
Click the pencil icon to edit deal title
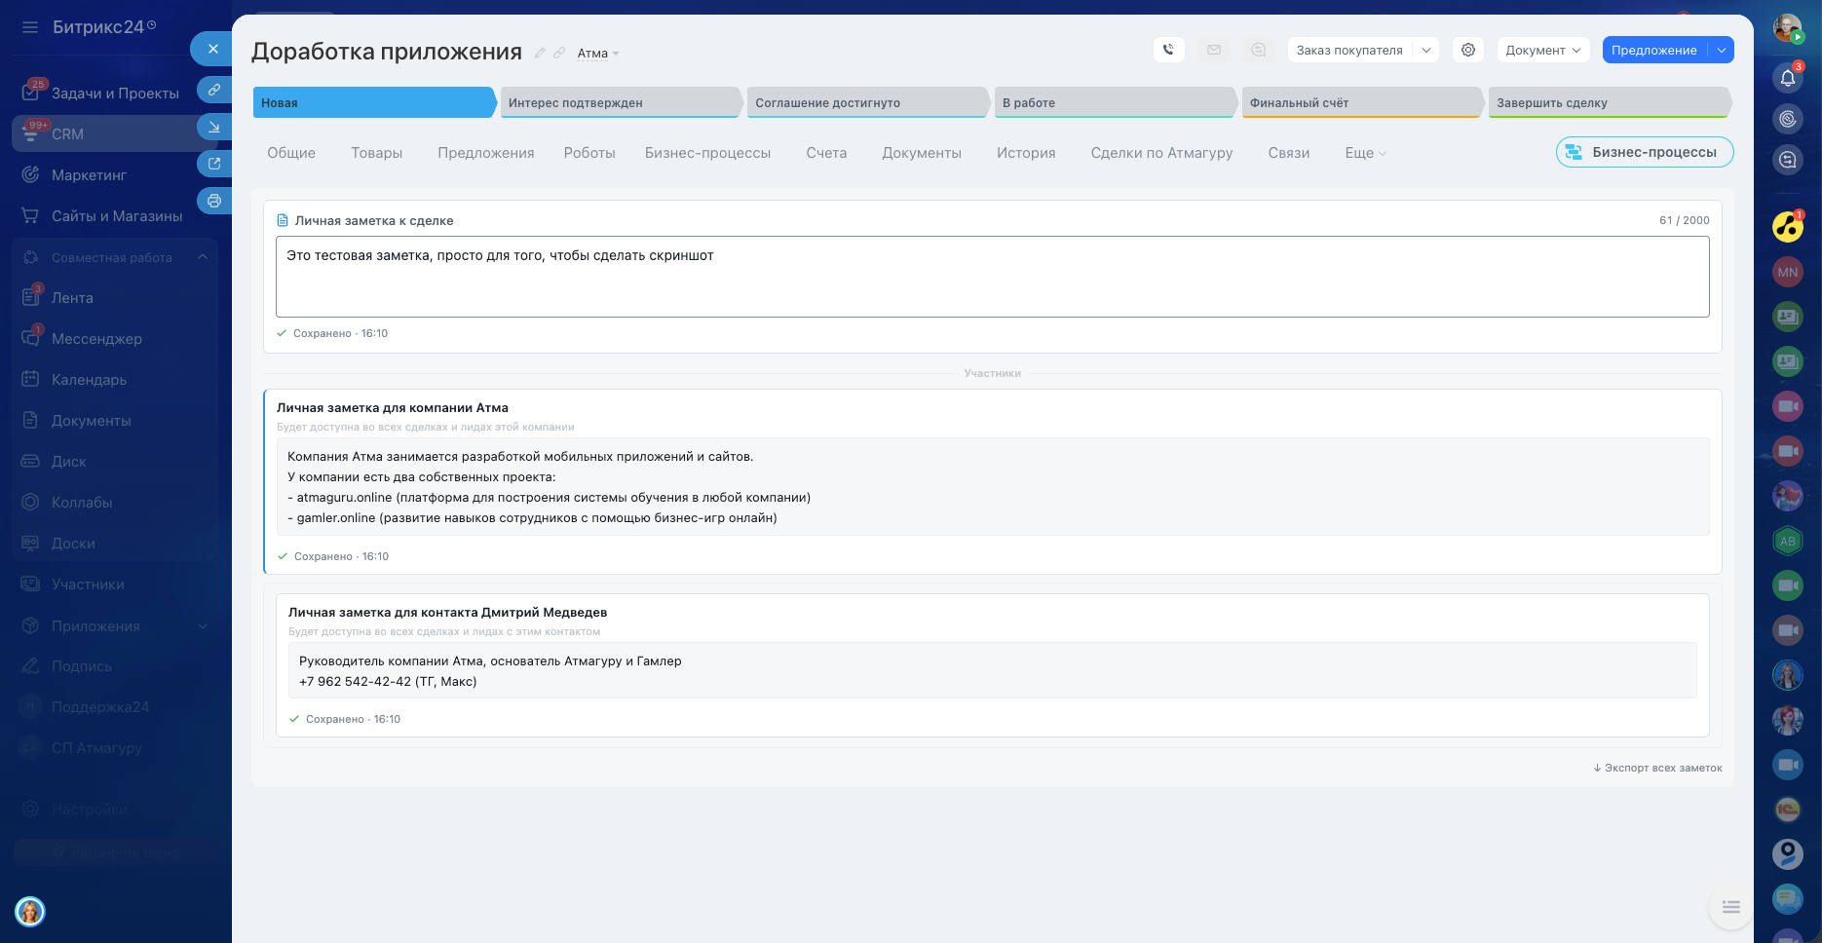540,53
